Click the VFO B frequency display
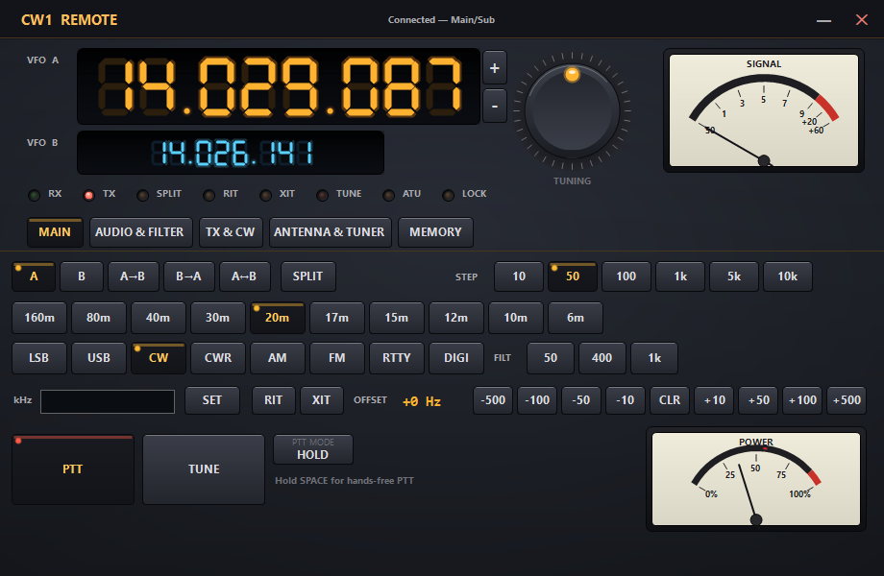The width and height of the screenshot is (884, 576). coord(231,153)
